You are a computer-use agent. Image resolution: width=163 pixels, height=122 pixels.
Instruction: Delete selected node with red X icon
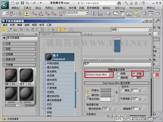[x=22, y=29]
